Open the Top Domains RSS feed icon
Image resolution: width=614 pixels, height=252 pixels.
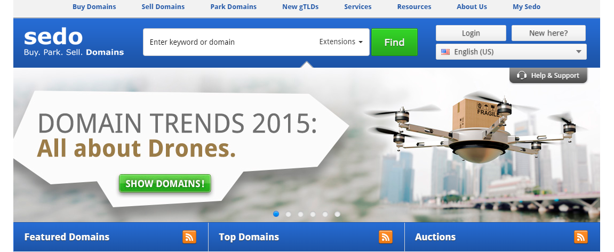[x=385, y=237]
